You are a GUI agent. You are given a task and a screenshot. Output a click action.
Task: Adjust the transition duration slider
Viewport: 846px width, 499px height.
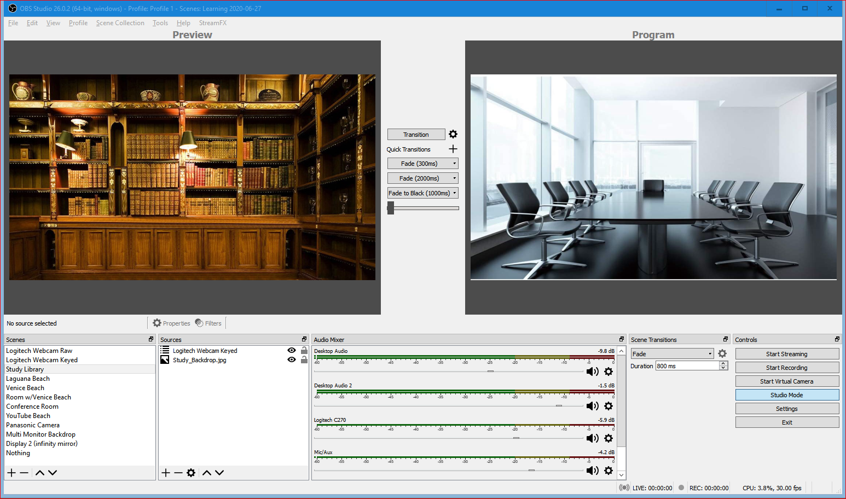391,208
